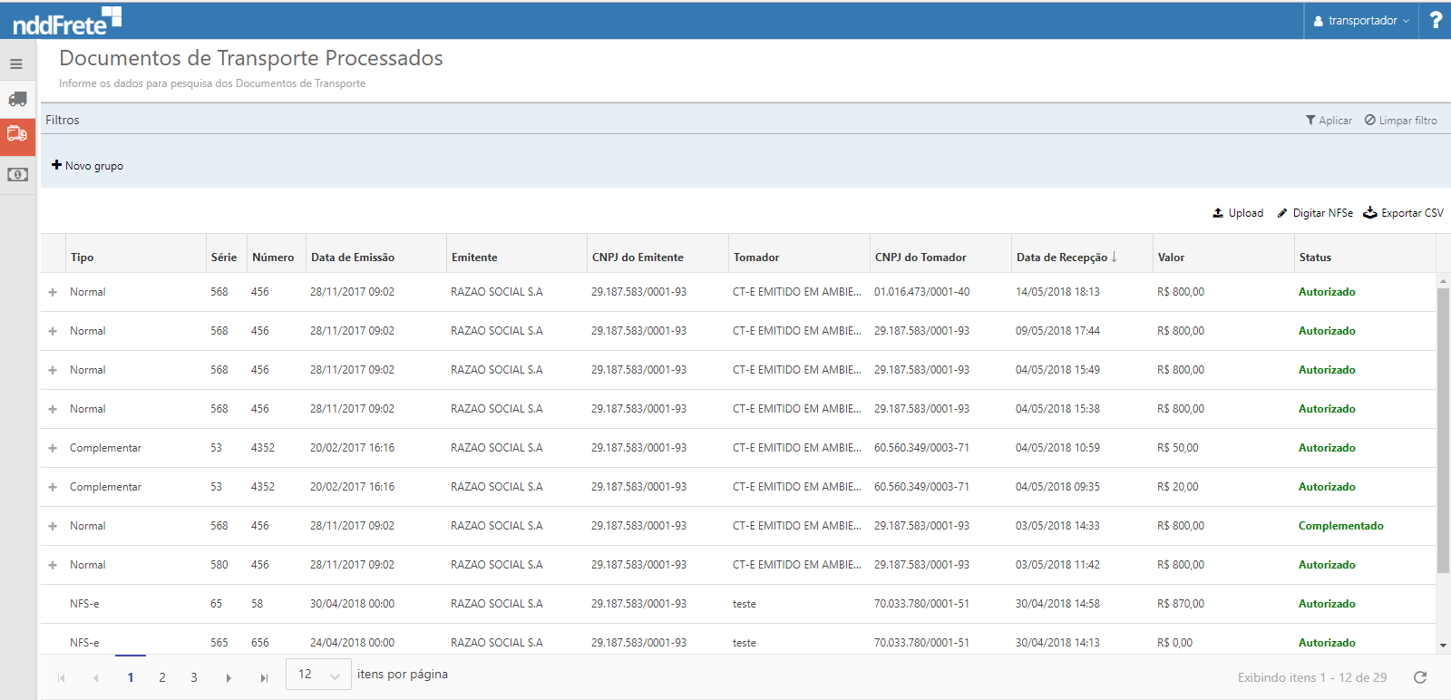Open the items per page dropdown
This screenshot has height=700, width=1451.
(318, 675)
